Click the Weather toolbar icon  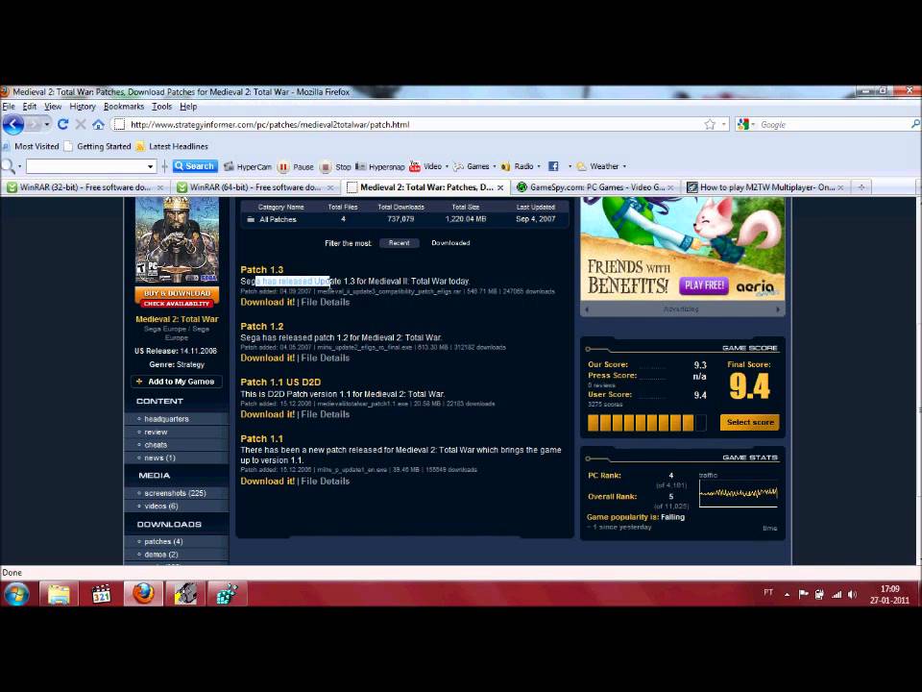click(x=582, y=166)
